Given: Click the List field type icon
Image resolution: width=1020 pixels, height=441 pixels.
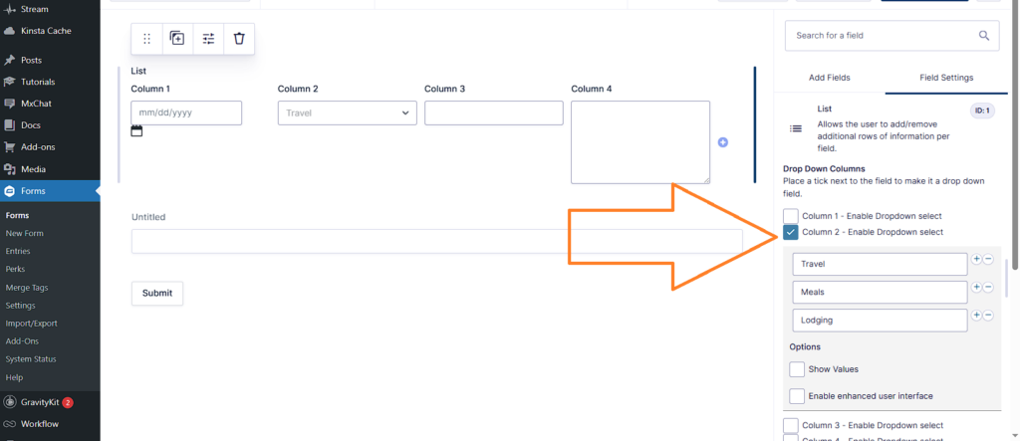Looking at the screenshot, I should [796, 128].
